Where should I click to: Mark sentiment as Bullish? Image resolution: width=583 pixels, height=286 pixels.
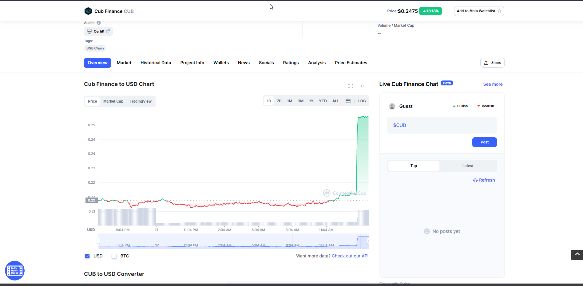(x=460, y=106)
